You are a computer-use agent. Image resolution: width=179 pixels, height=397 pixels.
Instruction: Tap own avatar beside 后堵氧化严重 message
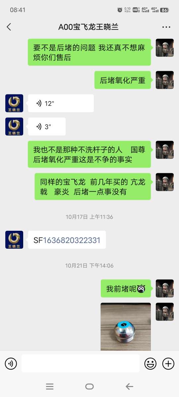[x=165, y=80]
